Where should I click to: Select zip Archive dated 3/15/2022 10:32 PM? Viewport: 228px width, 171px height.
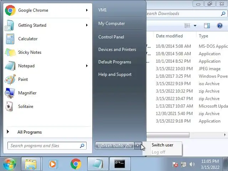[x=187, y=91]
